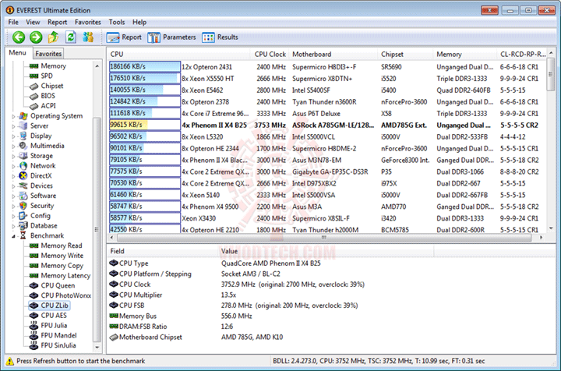Open the Favorites menu
The width and height of the screenshot is (561, 371).
pyautogui.click(x=87, y=22)
